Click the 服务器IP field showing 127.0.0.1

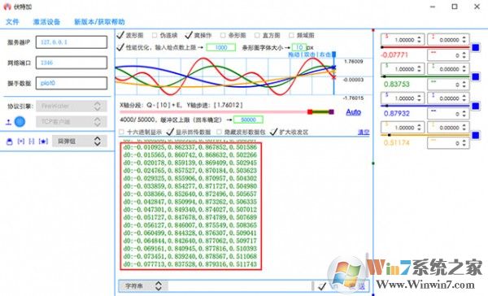72,42
